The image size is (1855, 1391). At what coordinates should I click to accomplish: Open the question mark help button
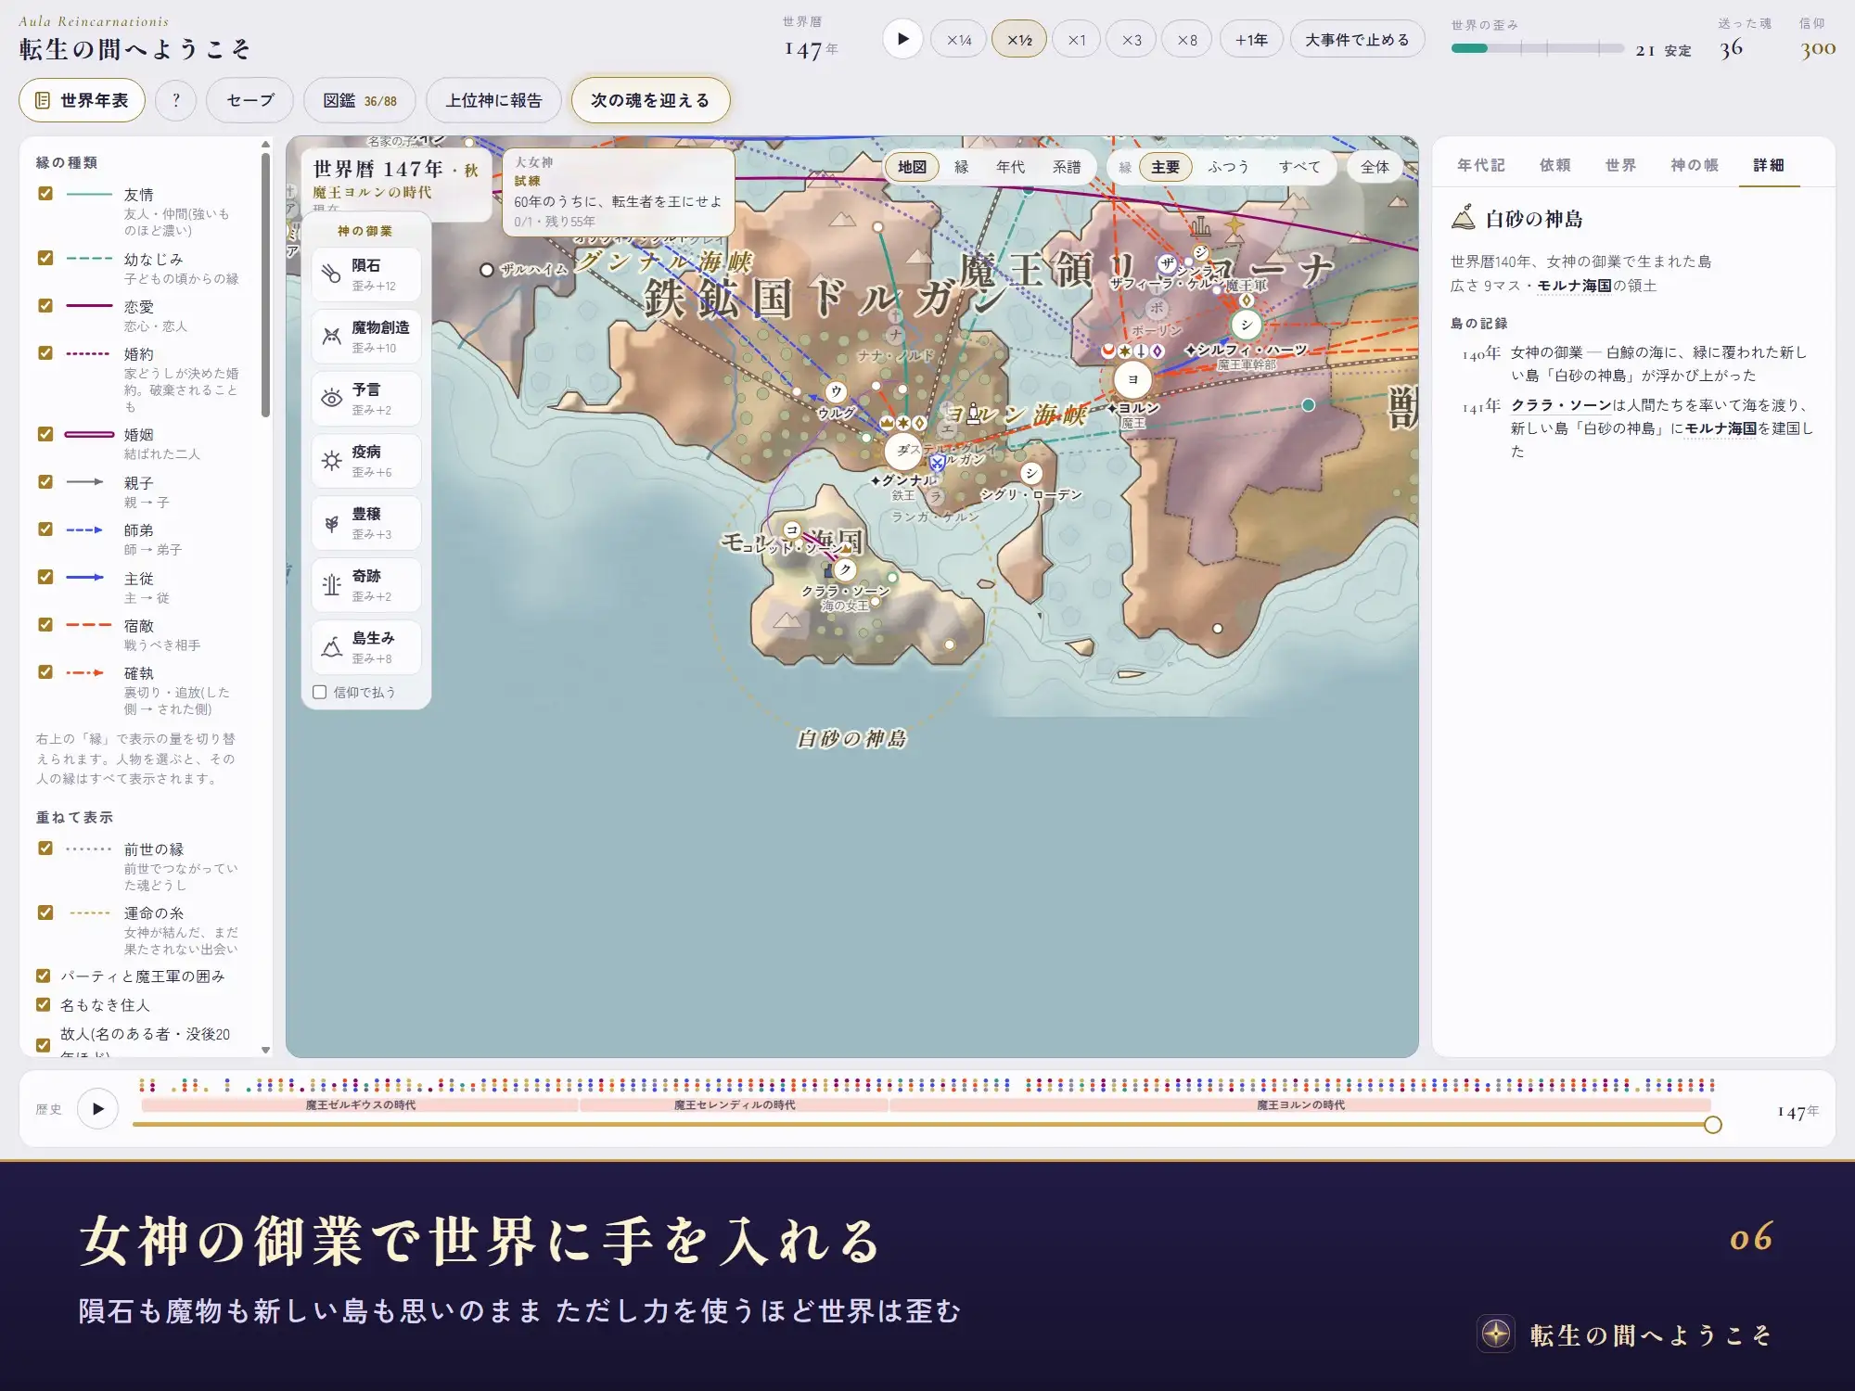click(175, 100)
